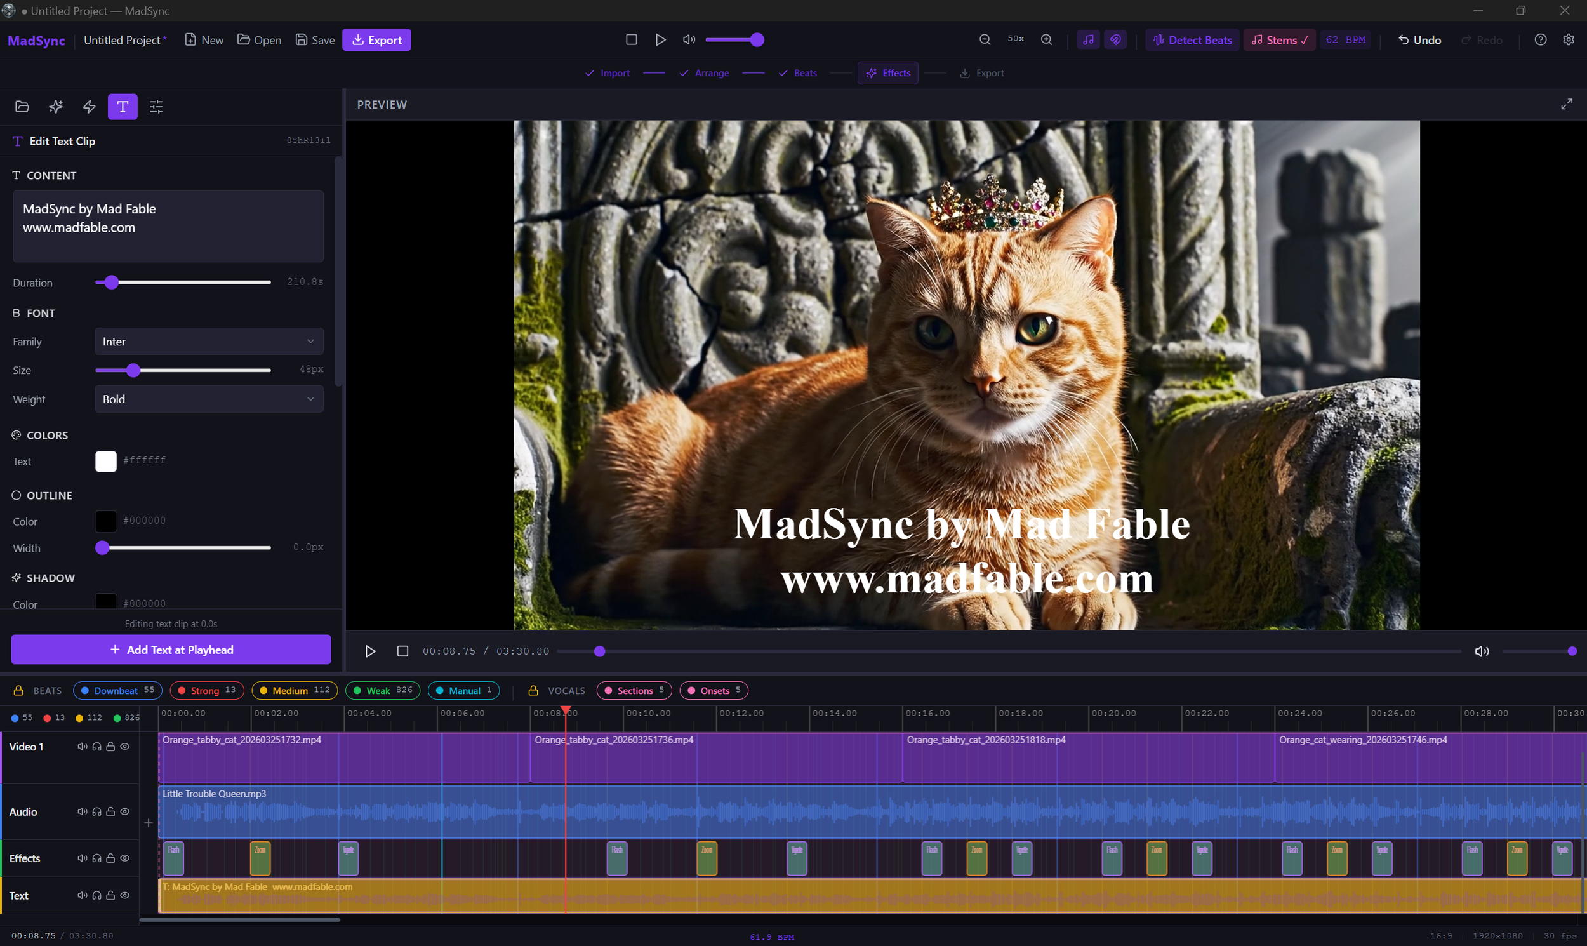
Task: Open the settings gear
Action: pyautogui.click(x=1569, y=39)
